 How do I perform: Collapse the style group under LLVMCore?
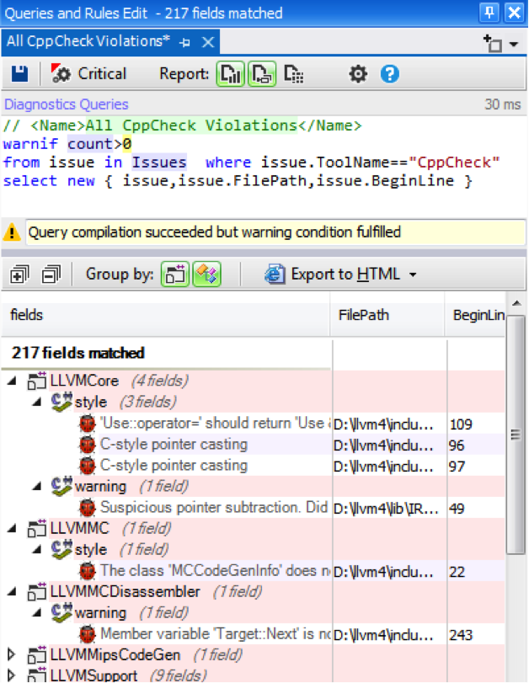point(37,402)
